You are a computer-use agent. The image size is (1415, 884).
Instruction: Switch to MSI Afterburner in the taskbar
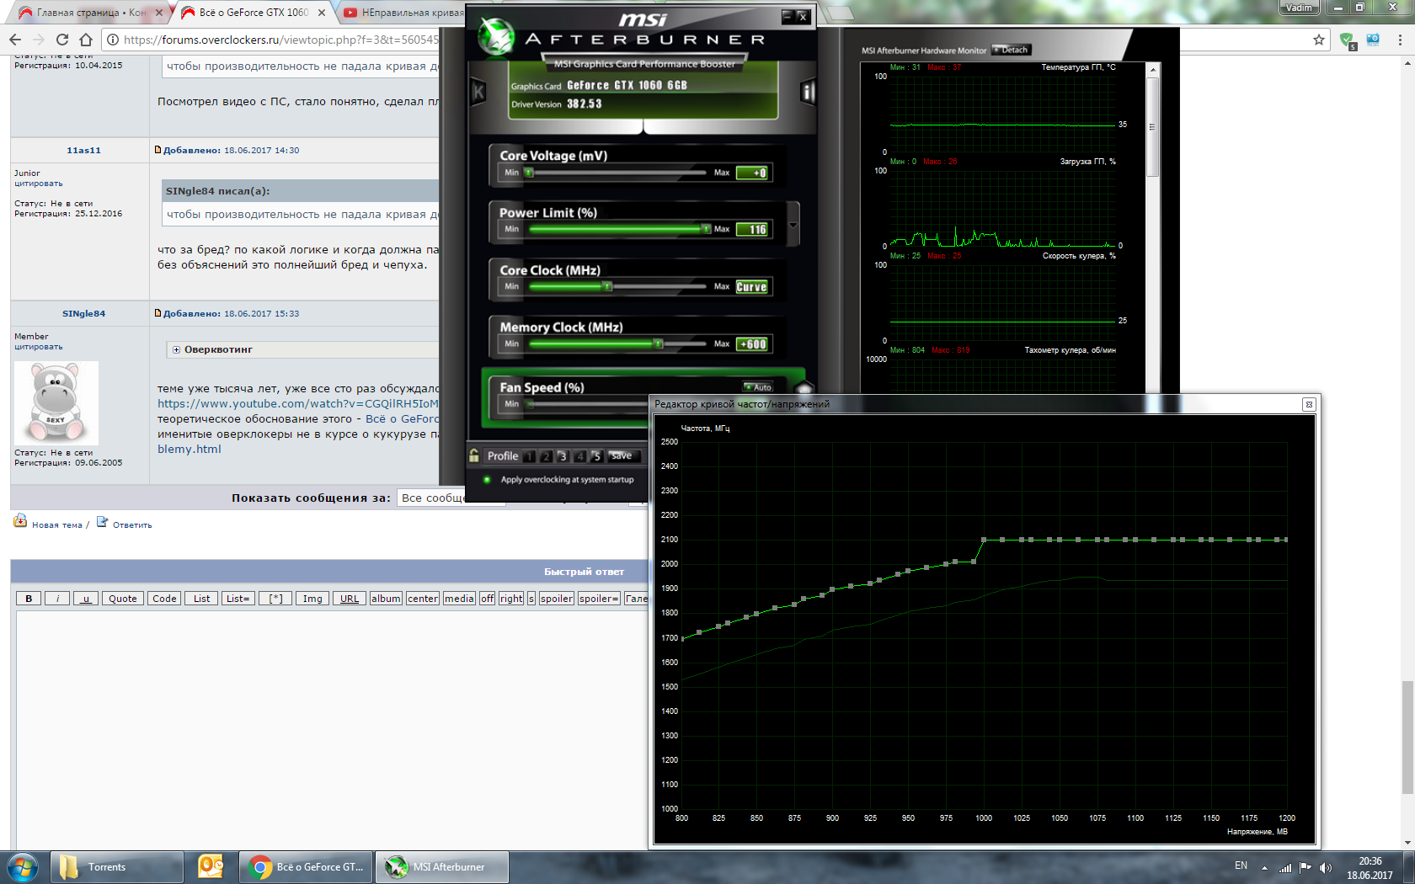tap(442, 867)
